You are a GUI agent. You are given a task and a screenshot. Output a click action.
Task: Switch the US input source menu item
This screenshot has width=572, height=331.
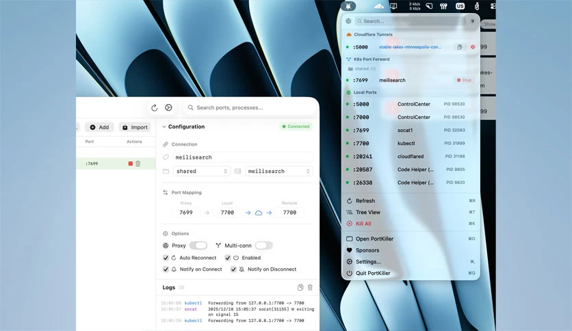460,6
